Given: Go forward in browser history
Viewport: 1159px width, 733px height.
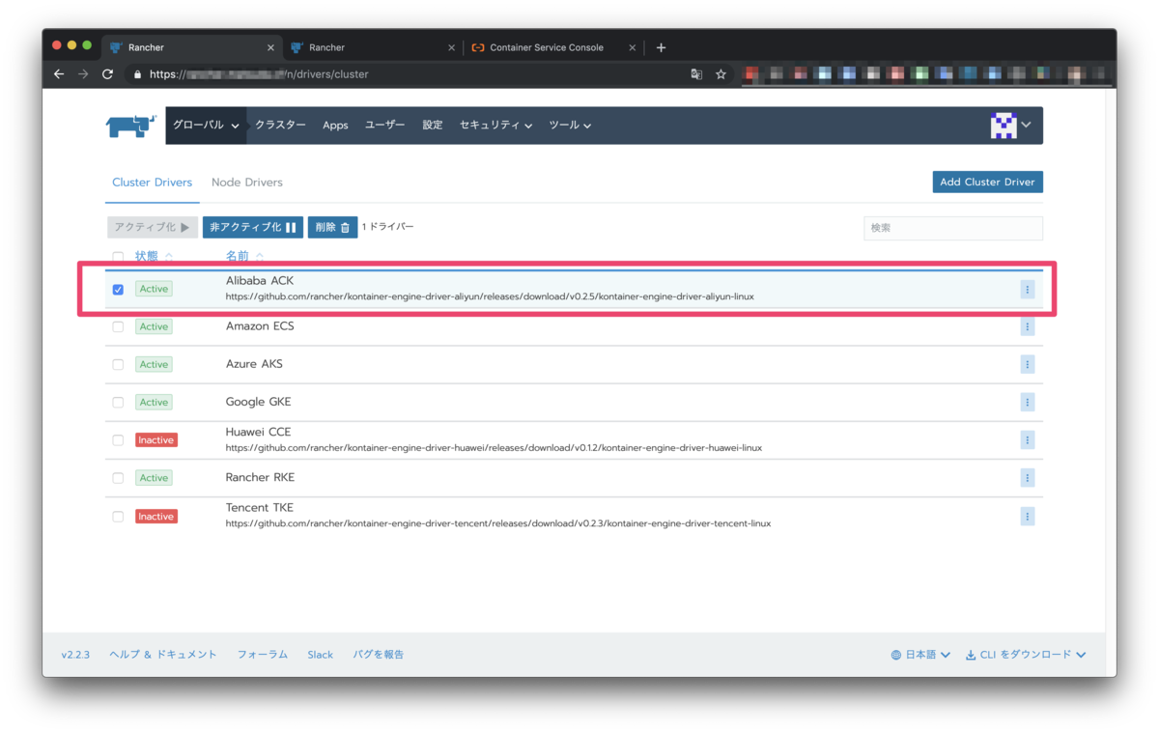Looking at the screenshot, I should point(83,74).
